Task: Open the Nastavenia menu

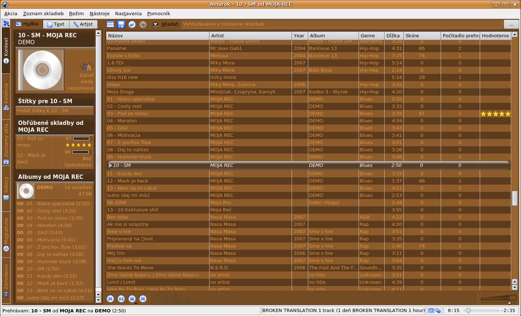Action: (x=128, y=14)
